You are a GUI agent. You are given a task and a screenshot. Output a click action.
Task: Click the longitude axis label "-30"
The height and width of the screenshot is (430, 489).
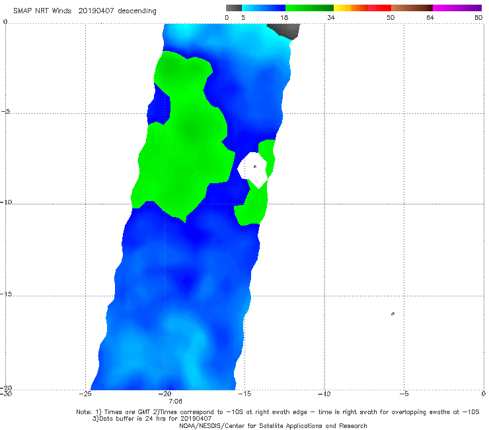tap(6, 394)
